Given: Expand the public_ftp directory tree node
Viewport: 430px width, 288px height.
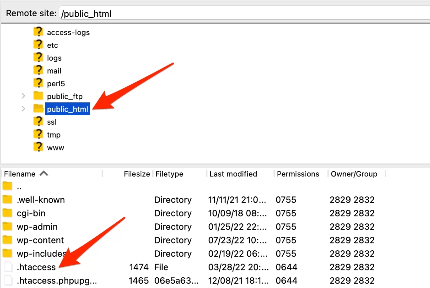Looking at the screenshot, I should pyautogui.click(x=23, y=96).
